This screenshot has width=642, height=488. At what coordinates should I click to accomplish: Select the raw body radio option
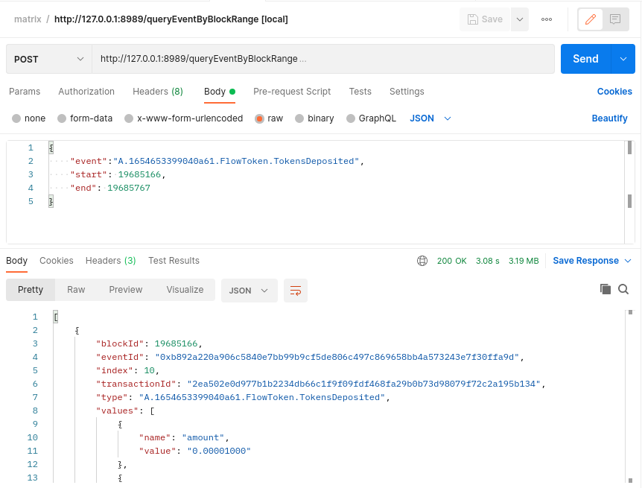(x=259, y=118)
